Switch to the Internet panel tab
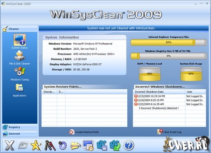This screenshot has height=153, width=211. point(20,134)
